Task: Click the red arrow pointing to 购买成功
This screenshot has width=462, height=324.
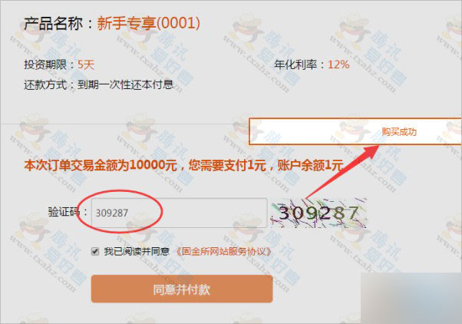Action: click(342, 170)
